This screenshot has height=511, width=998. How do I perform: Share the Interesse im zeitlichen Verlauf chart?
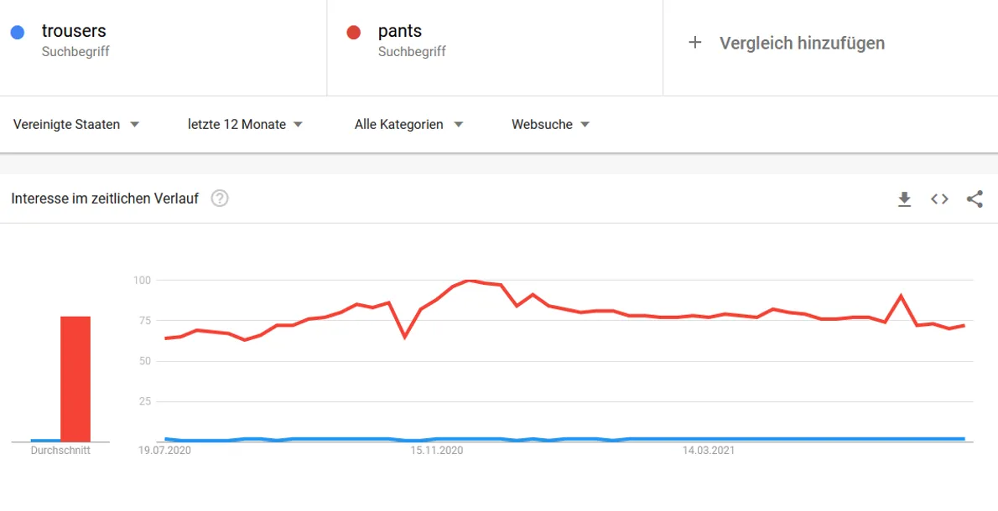click(975, 199)
